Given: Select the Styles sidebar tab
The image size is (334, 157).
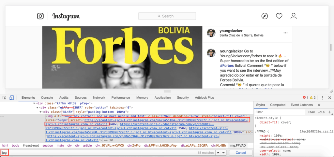Looking at the screenshot, I should point(261,105).
